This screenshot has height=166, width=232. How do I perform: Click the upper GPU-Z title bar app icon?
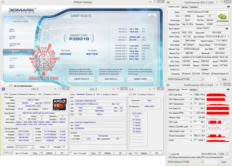click(x=168, y=2)
